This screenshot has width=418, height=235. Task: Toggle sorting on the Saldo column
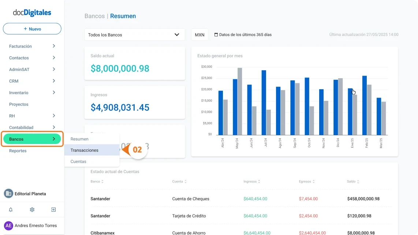pos(358,181)
